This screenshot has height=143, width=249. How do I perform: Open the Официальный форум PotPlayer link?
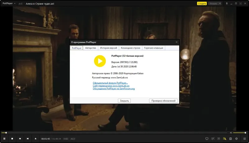tap(110, 83)
